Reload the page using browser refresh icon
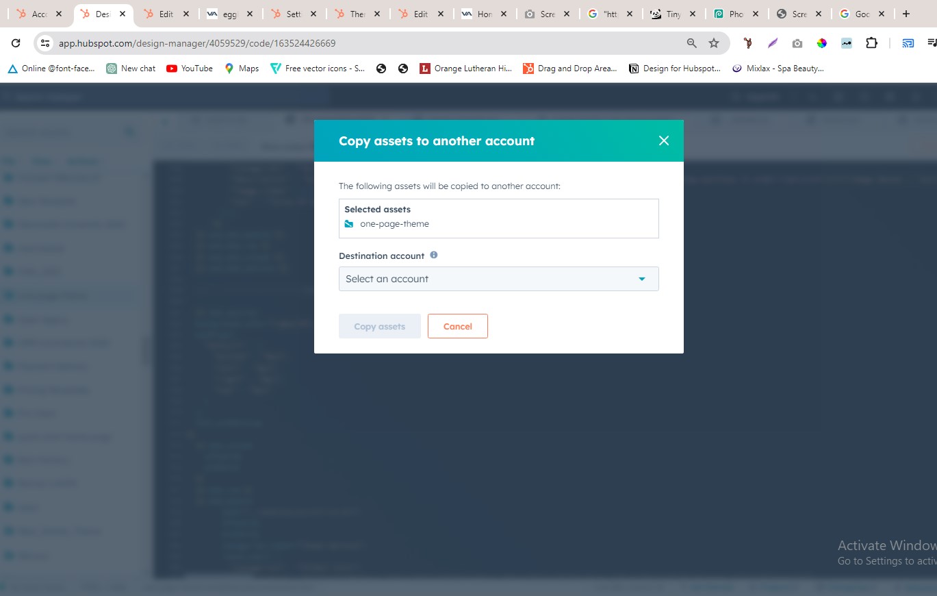The image size is (937, 596). [16, 43]
